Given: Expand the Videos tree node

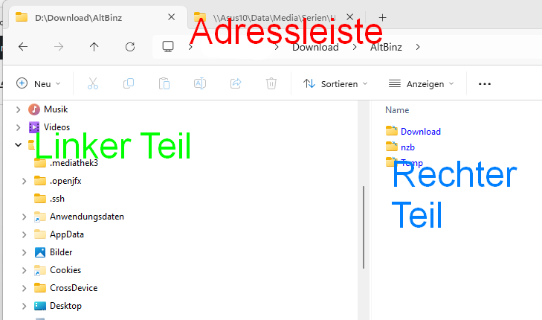Looking at the screenshot, I should [x=18, y=128].
